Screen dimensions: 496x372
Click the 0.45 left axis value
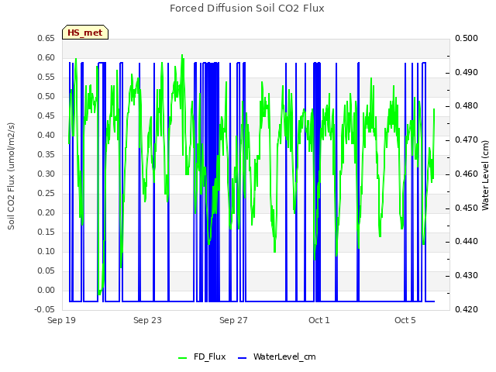[46, 115]
